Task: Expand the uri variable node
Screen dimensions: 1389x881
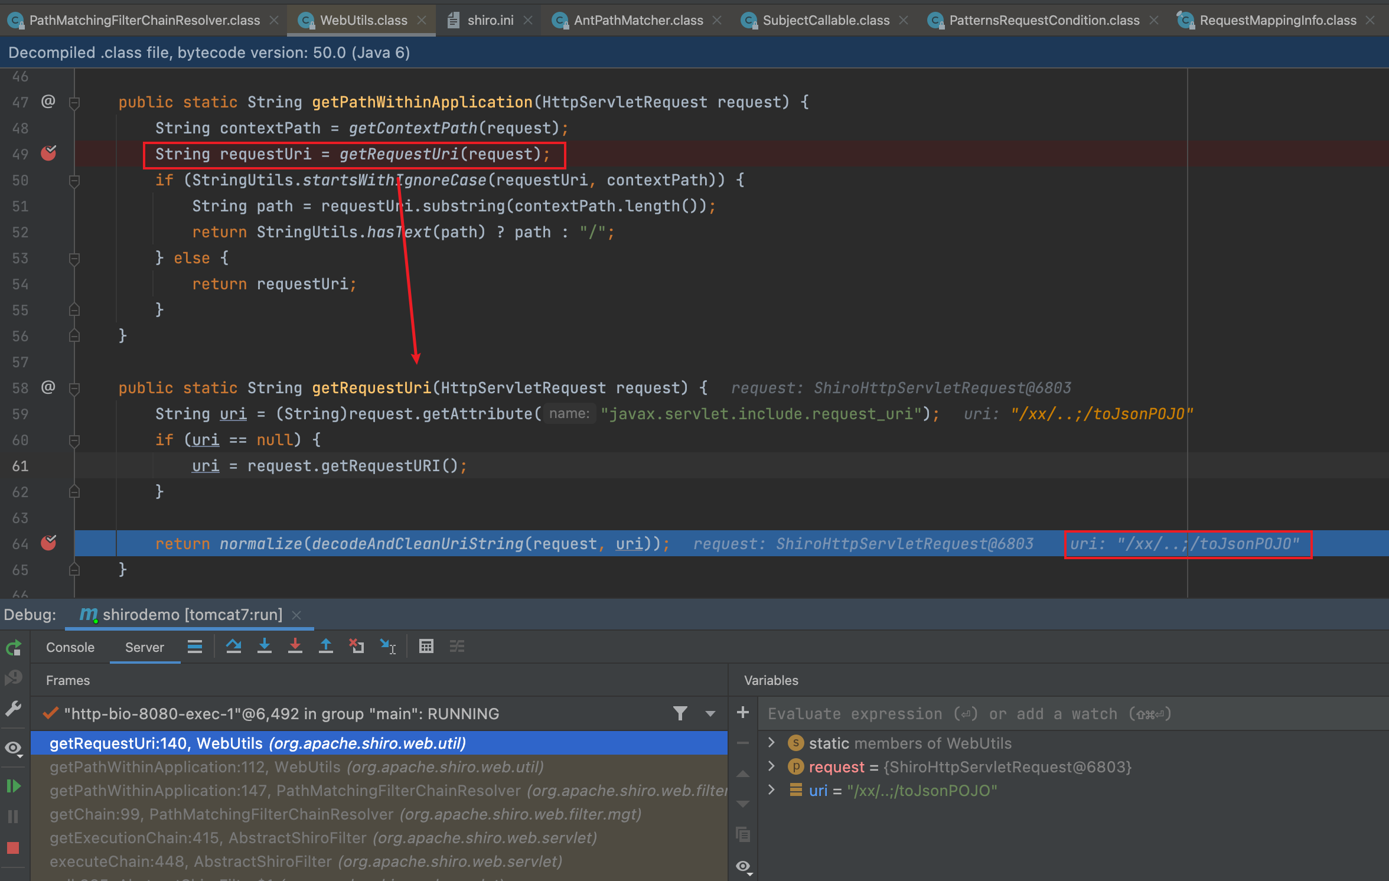Action: [x=771, y=790]
